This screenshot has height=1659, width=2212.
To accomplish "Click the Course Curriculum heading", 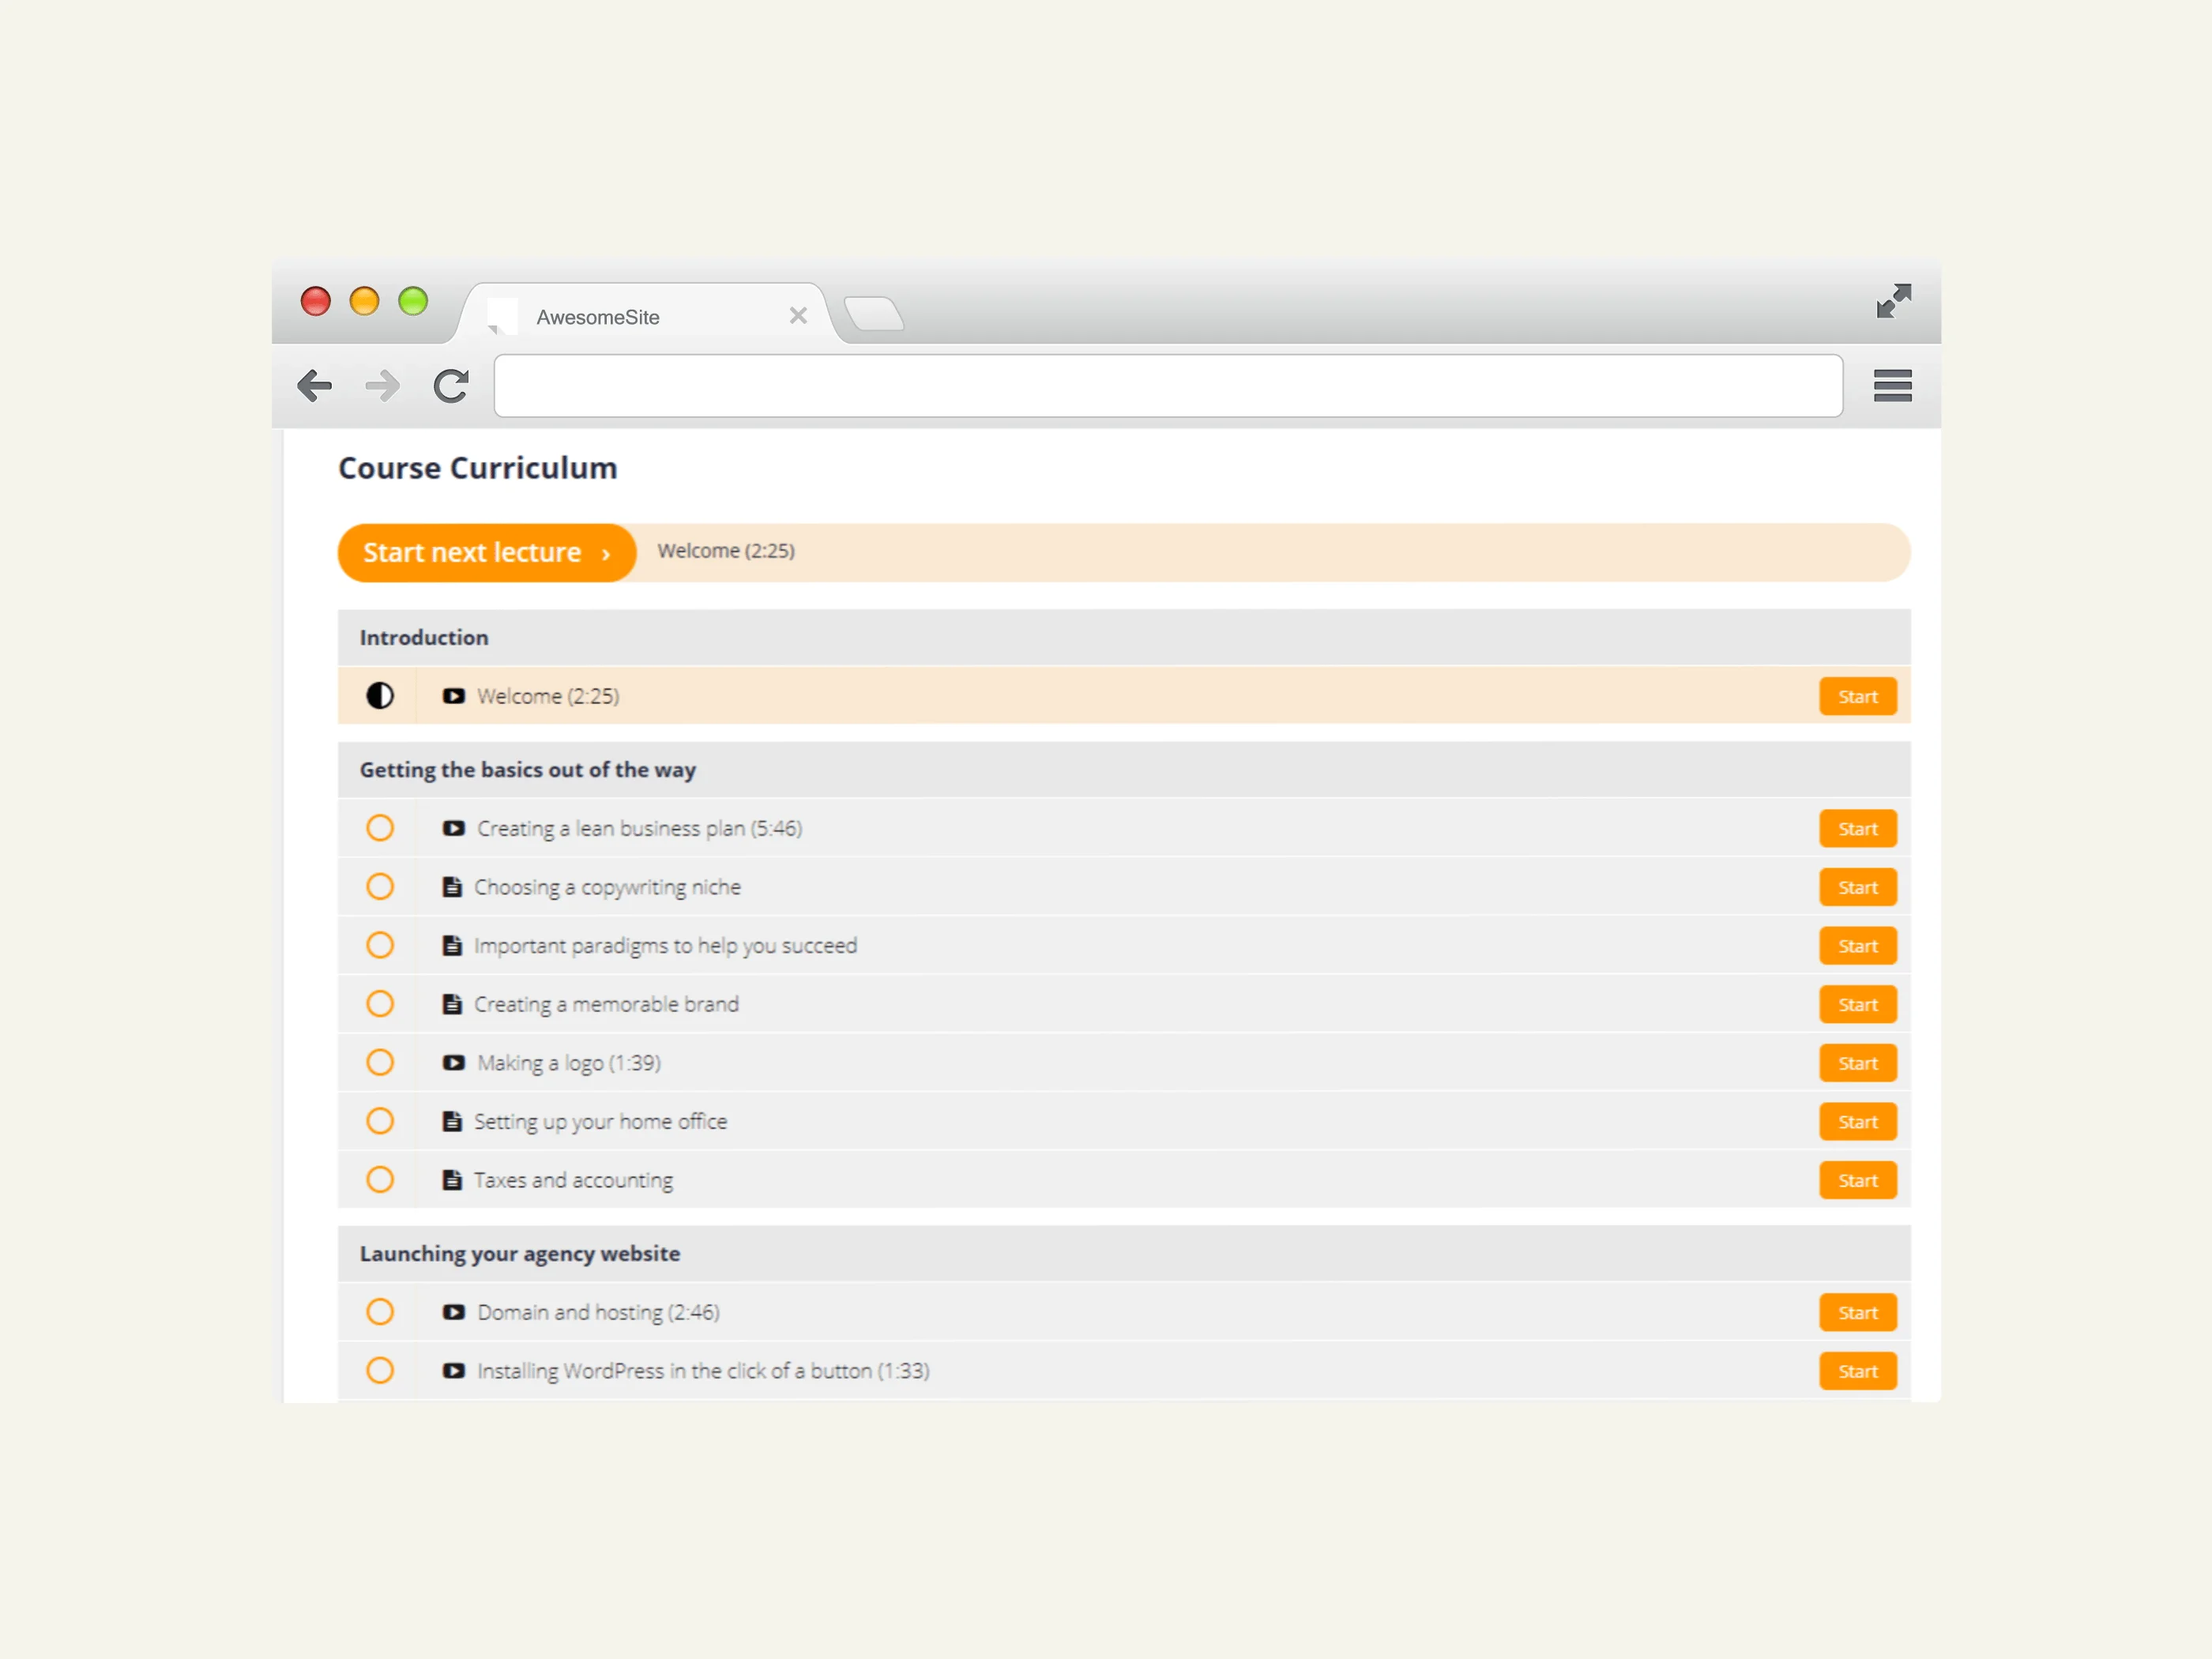I will point(478,468).
